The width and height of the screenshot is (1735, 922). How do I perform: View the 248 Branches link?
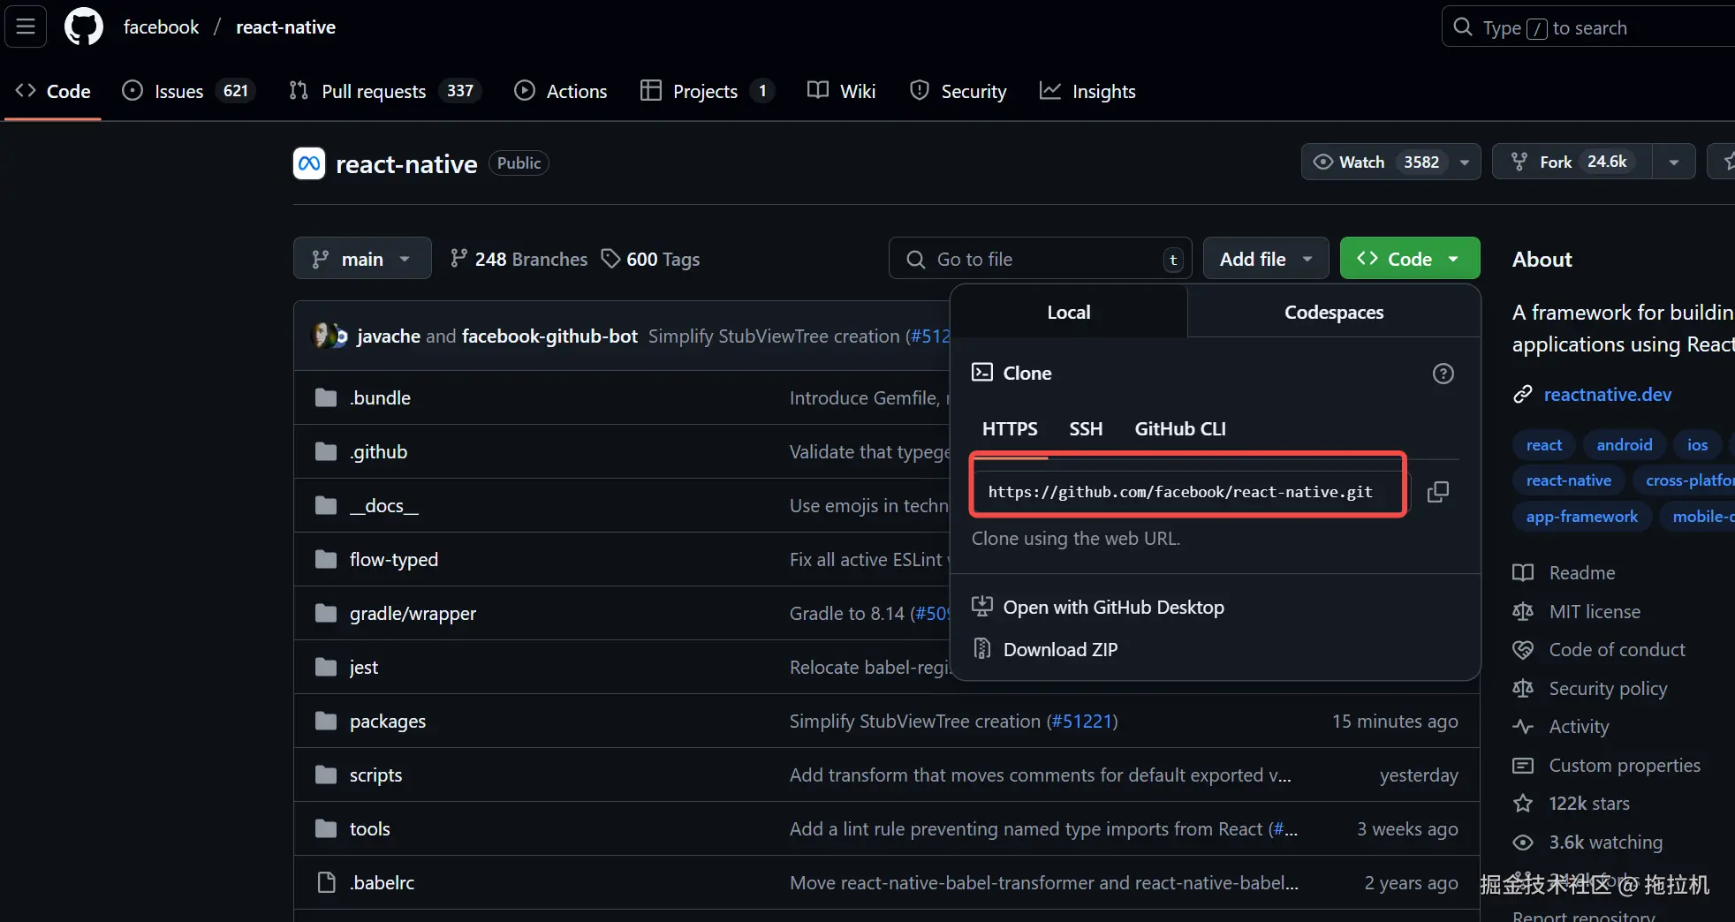pos(519,259)
